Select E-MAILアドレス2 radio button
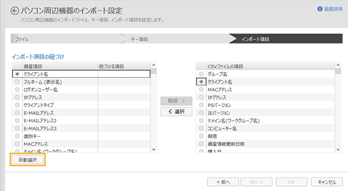348x191 pixels. click(x=17, y=120)
